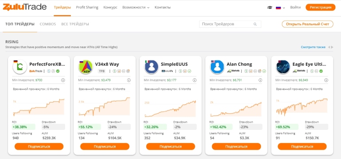Screen dimensions: 341x159
Task: Focus the Поиск Трейдеров search field
Action: (x=230, y=24)
